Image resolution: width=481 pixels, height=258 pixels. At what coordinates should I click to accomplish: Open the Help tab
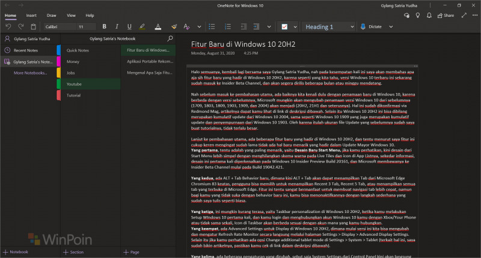(x=90, y=16)
